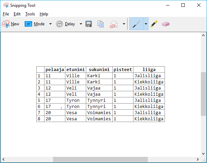Select the pink Eraser tool

(x=166, y=24)
